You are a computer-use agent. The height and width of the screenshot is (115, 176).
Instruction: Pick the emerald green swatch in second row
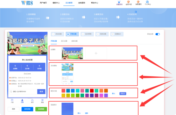tap(82, 95)
